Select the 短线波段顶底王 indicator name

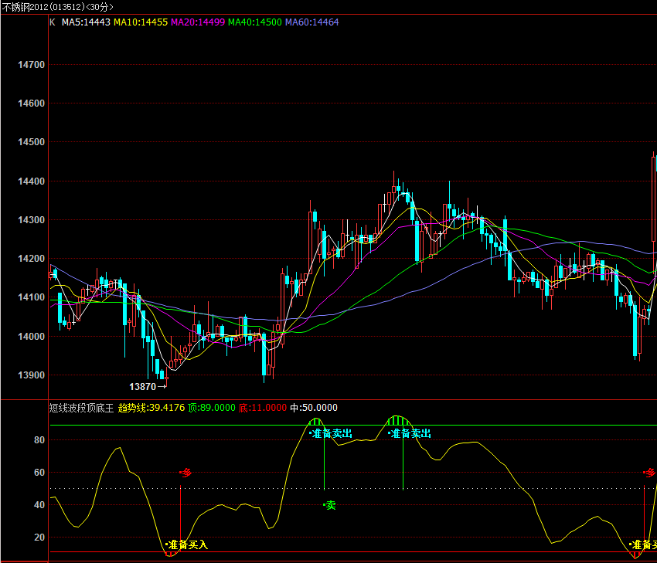coord(81,408)
